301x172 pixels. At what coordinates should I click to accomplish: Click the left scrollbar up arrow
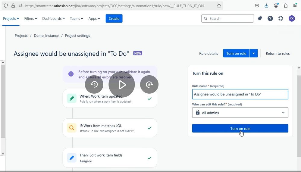pyautogui.click(x=3, y=62)
